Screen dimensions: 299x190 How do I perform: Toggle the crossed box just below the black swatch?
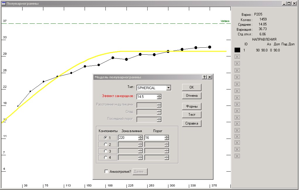(x=237, y=56)
